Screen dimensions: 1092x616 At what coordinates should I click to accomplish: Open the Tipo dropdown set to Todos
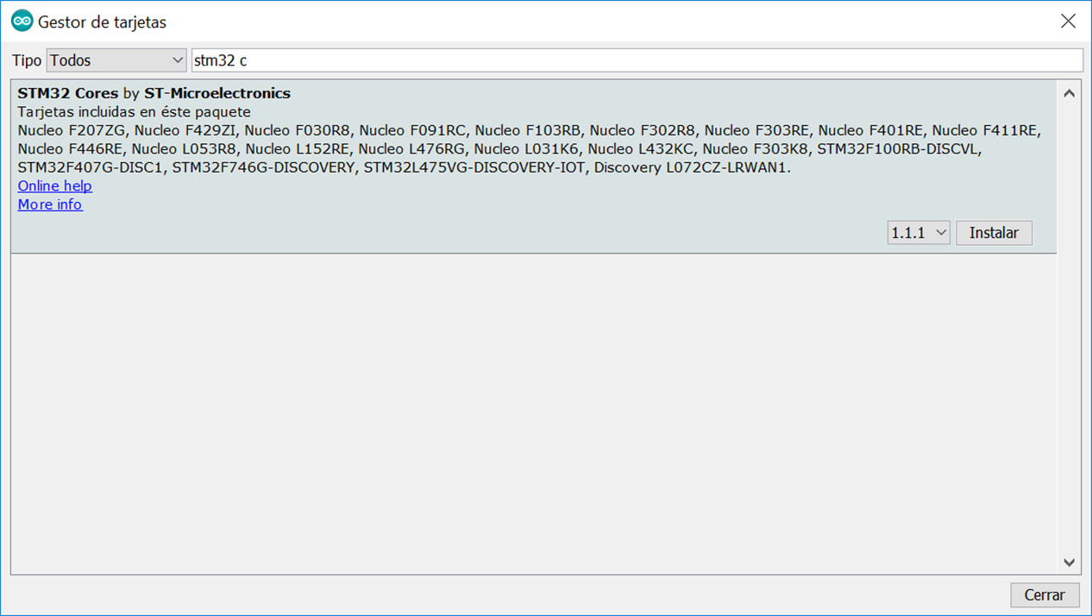(x=116, y=60)
